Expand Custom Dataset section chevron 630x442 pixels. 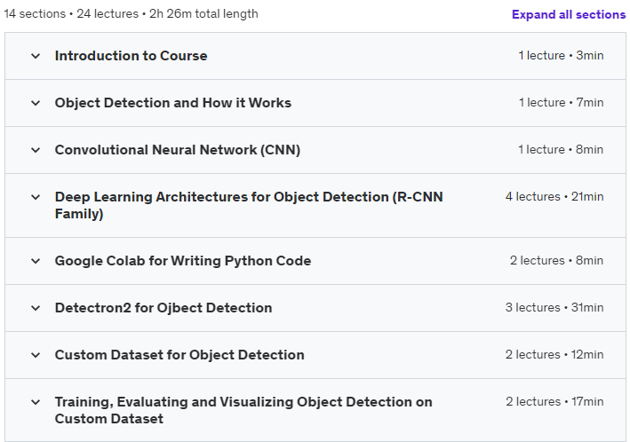point(36,355)
